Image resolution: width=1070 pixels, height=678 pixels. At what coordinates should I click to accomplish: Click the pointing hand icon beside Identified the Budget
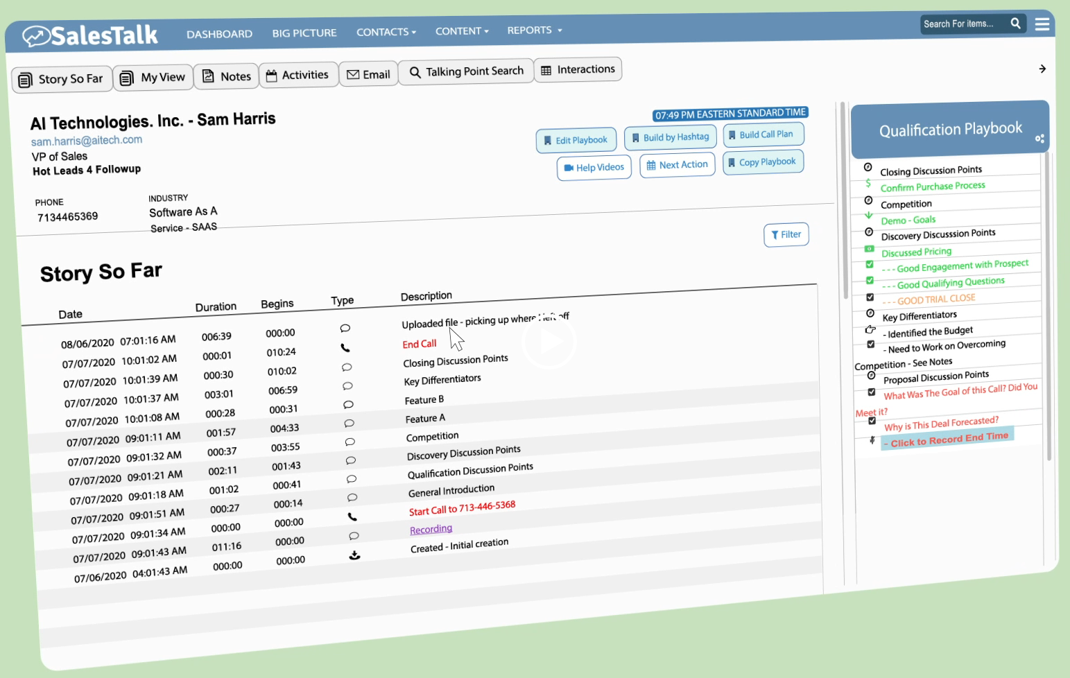tap(870, 329)
